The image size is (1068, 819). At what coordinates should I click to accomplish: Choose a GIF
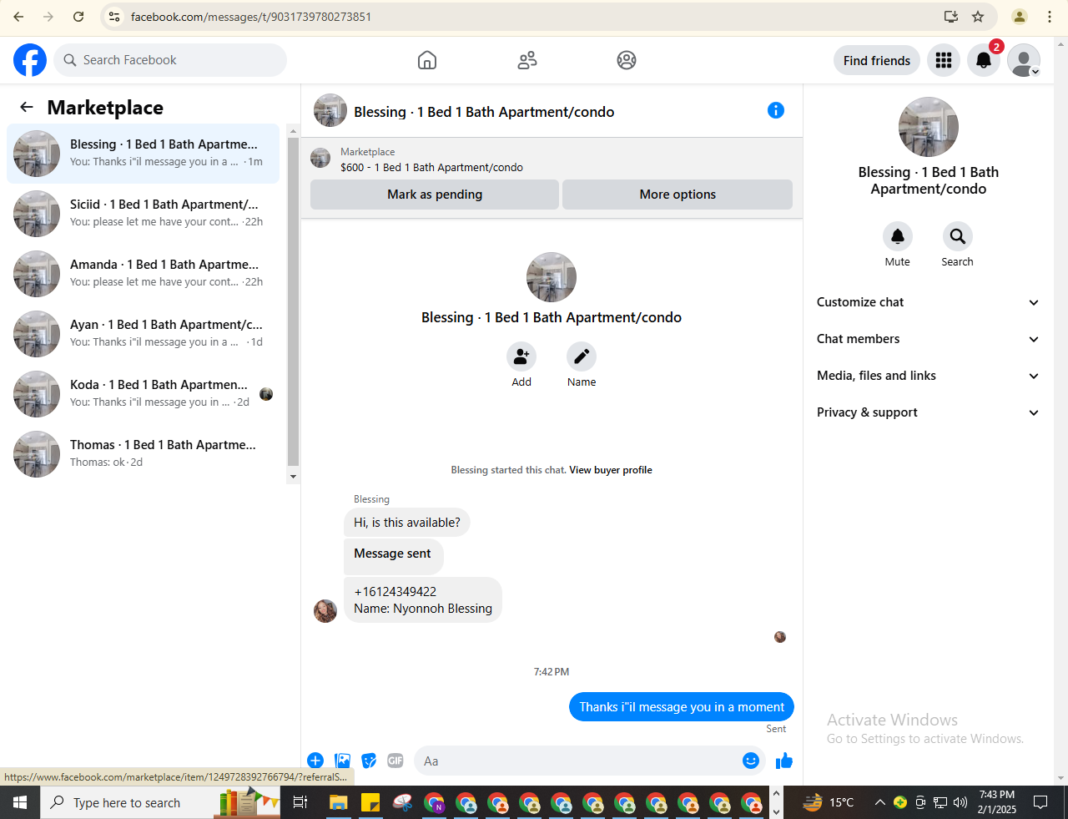pyautogui.click(x=395, y=761)
